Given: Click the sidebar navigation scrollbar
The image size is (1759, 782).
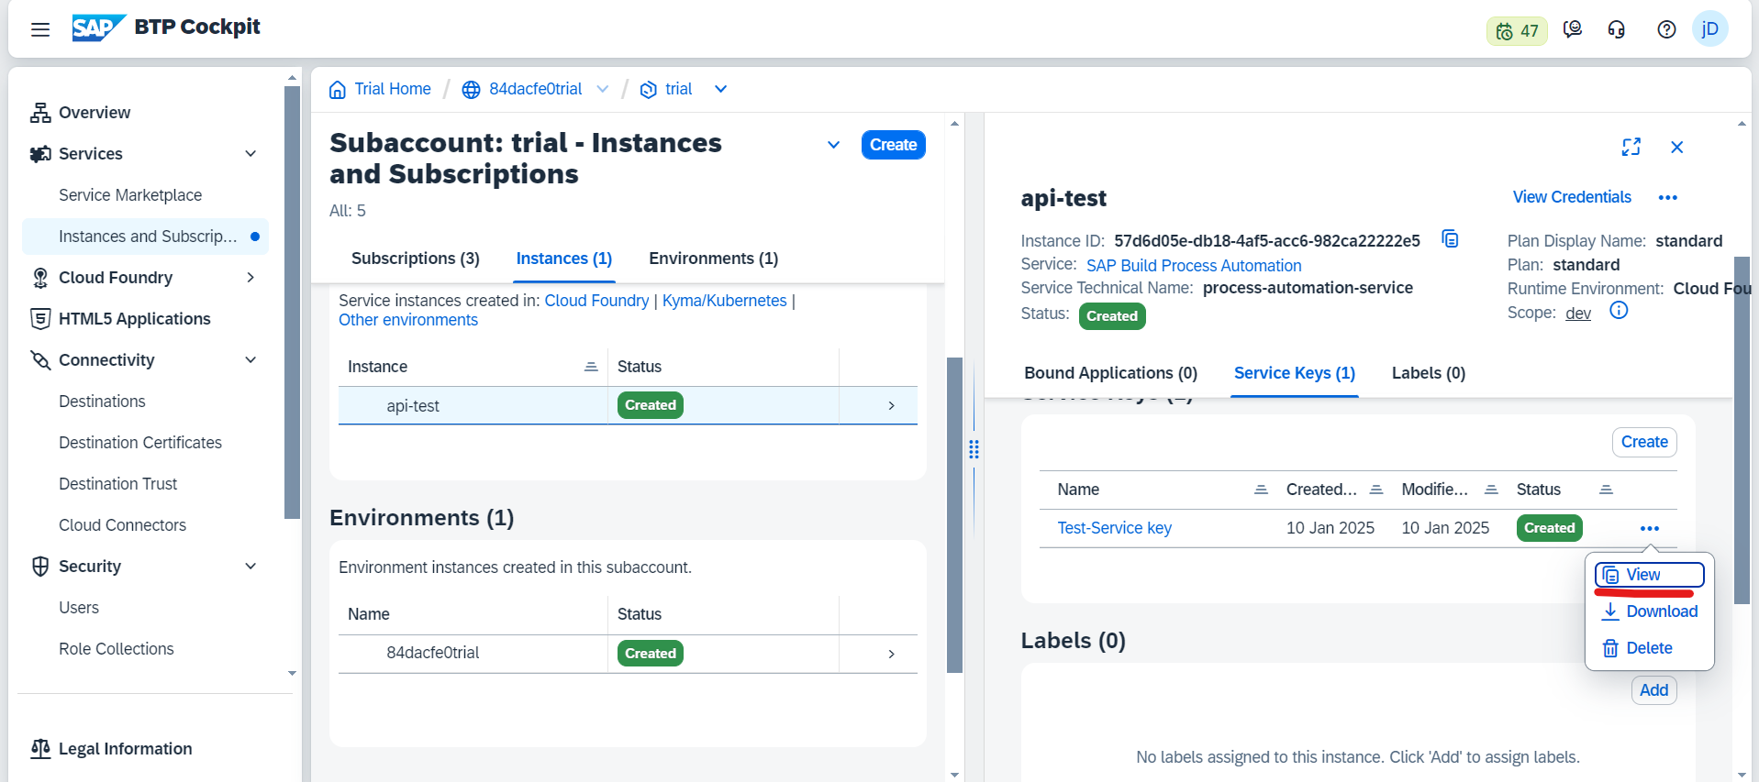Looking at the screenshot, I should [292, 303].
